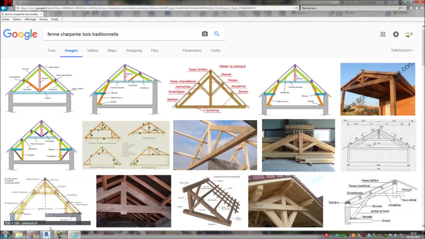Viewport: 425px width, 239px height.
Task: Open the Paramètres menu
Action: click(192, 50)
